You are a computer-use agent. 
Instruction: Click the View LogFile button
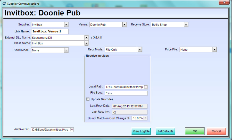click(x=141, y=131)
